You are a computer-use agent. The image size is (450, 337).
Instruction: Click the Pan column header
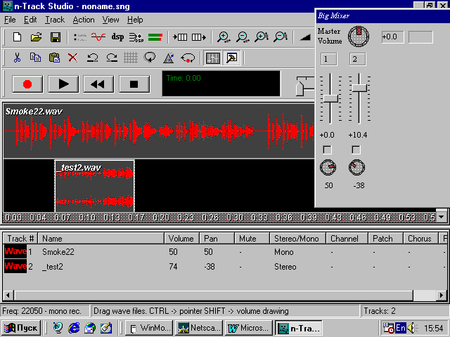coord(217,239)
